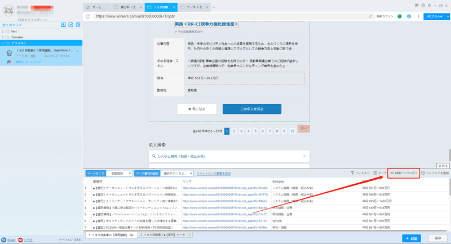Screen dimensions: 451x244
Task: Click the この求人を見る button
Action: [x=252, y=109]
